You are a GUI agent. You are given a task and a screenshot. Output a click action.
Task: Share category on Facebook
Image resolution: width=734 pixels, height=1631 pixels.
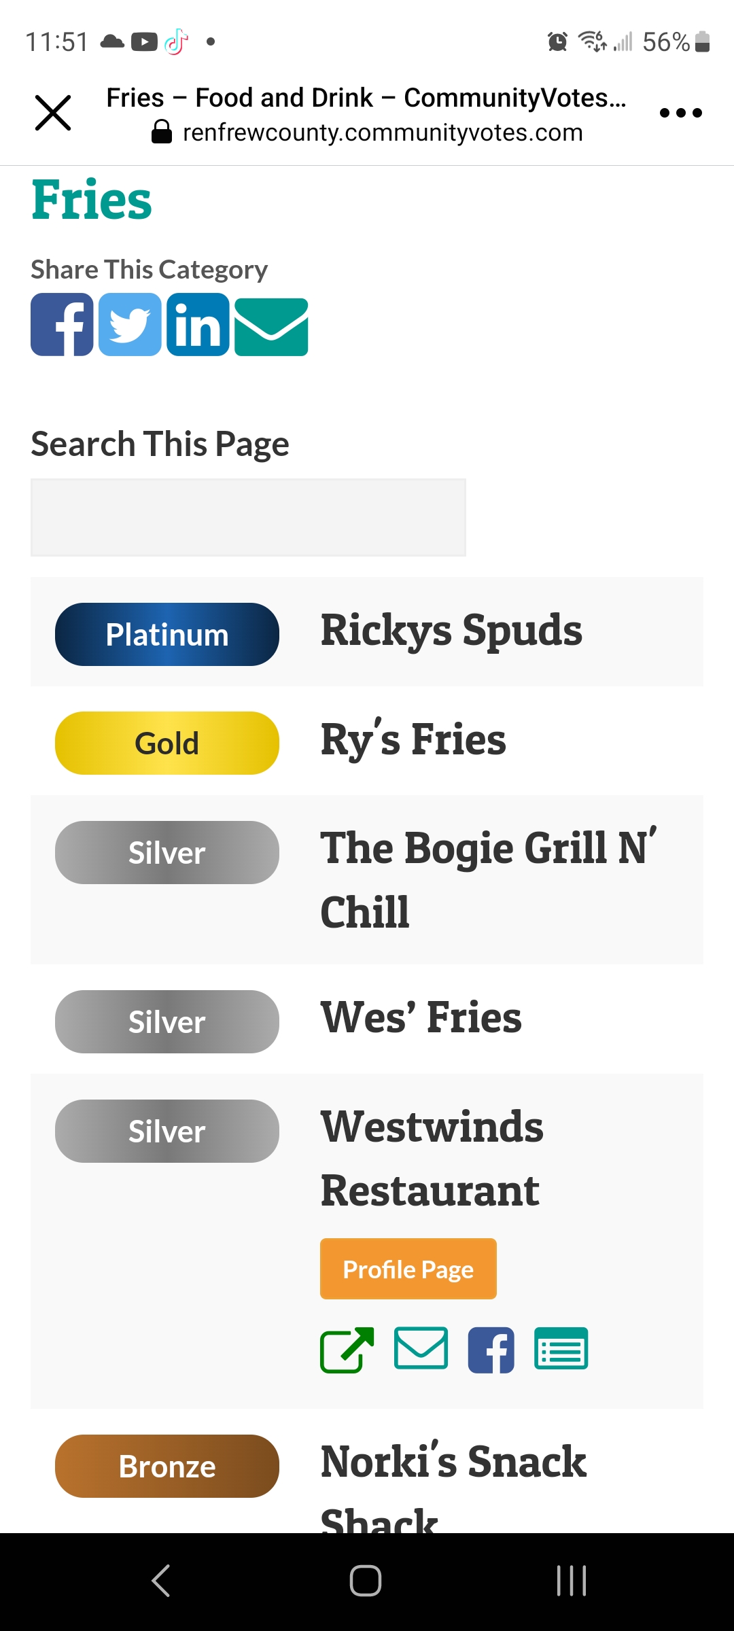coord(62,325)
